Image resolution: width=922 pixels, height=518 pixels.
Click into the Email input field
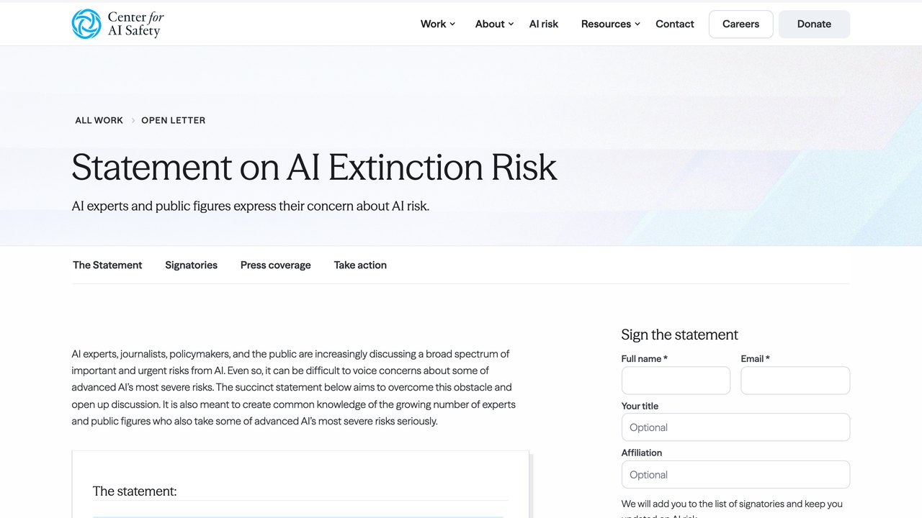795,381
